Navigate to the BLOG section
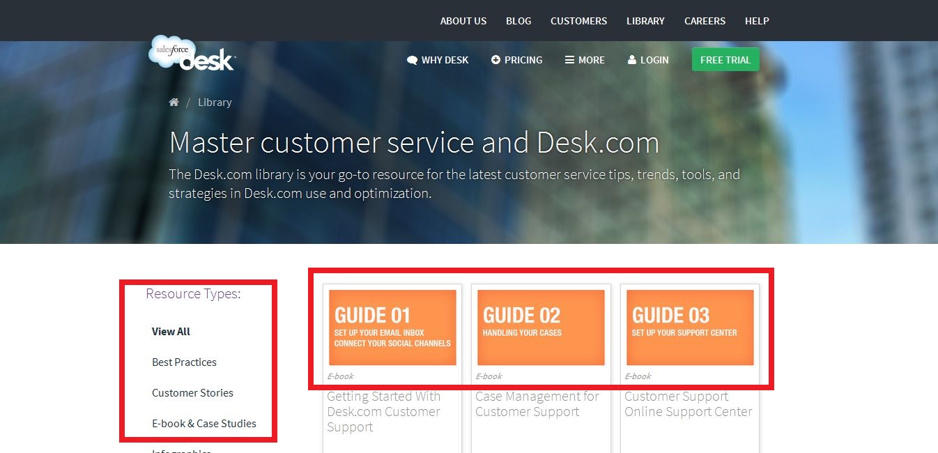This screenshot has width=938, height=453. coord(518,21)
